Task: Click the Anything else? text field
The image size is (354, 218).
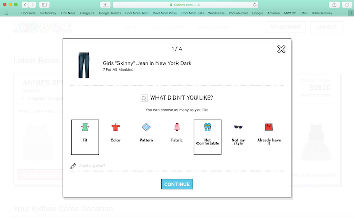Action: coord(177,166)
